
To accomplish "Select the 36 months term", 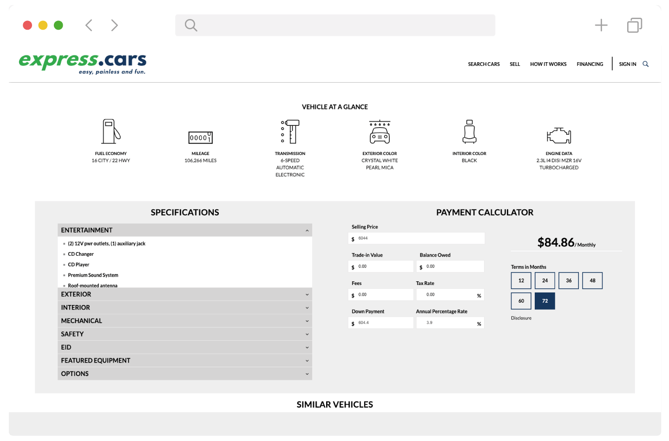I will point(569,280).
